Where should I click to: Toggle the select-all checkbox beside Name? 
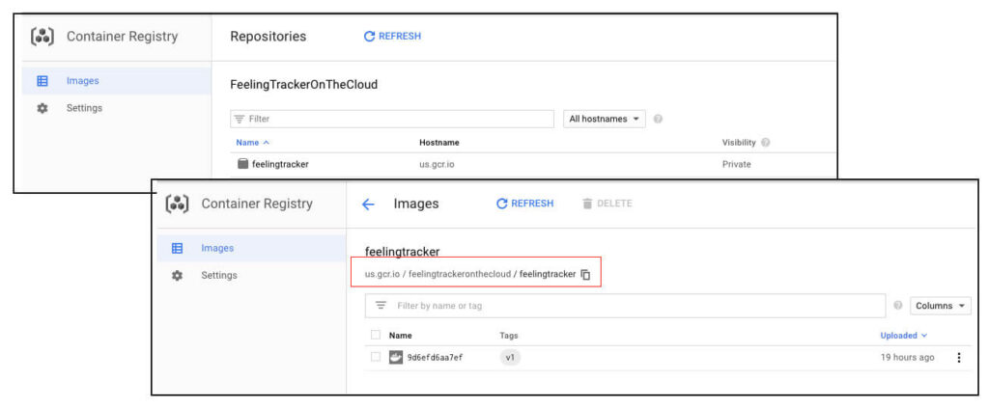376,335
